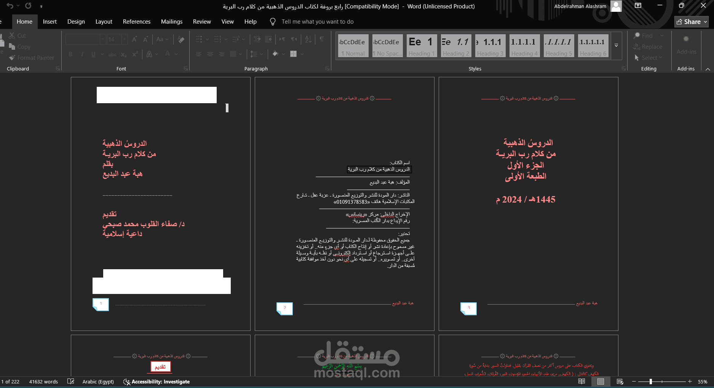
Task: Click Accessibility: Investigate in status bar
Action: [x=157, y=382]
